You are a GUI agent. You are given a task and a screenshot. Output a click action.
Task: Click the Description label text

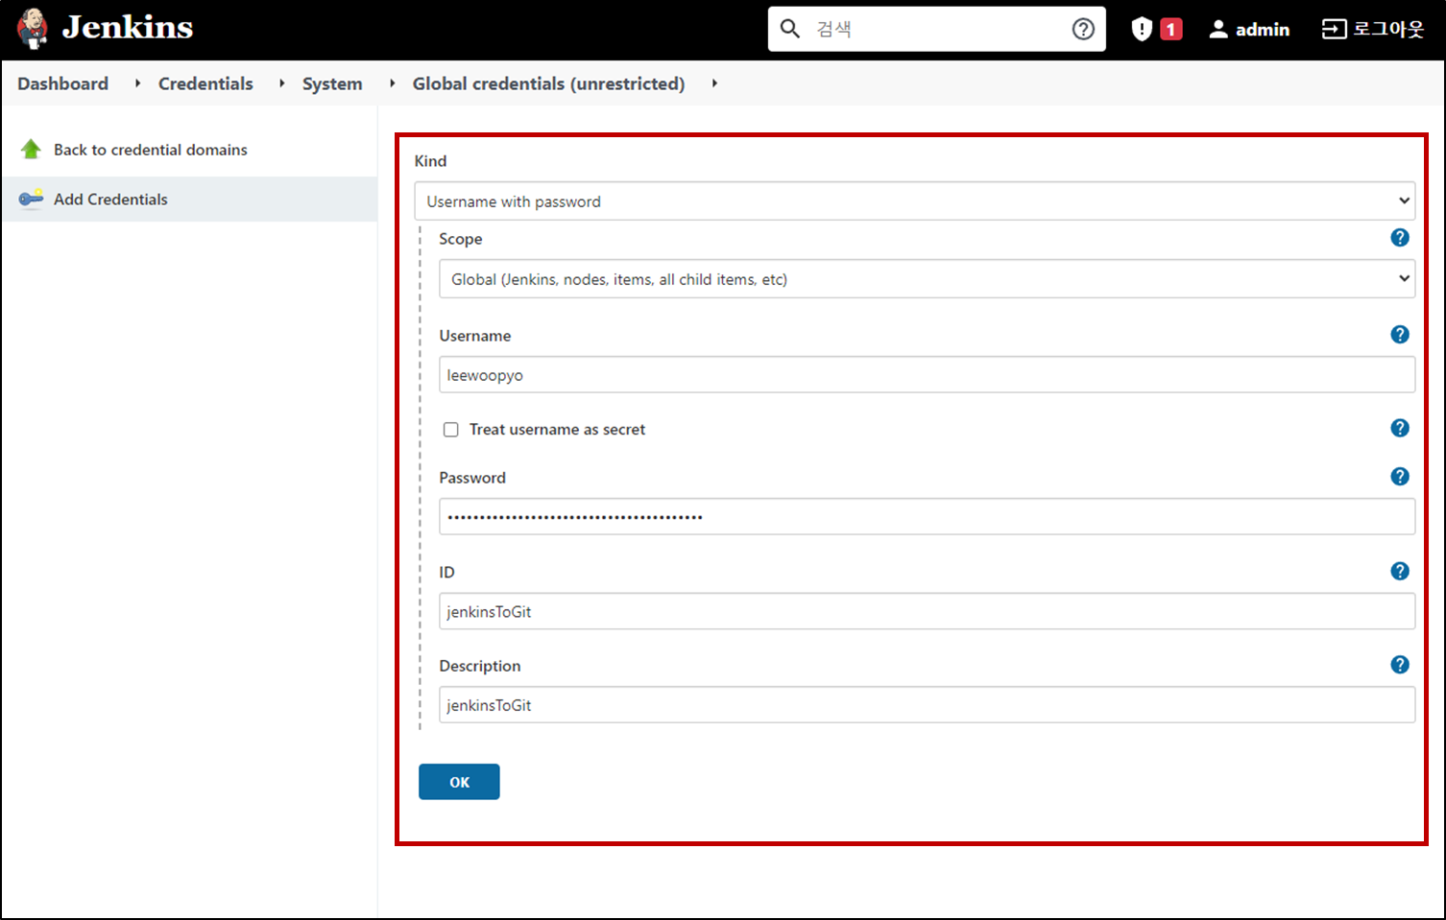click(x=480, y=666)
